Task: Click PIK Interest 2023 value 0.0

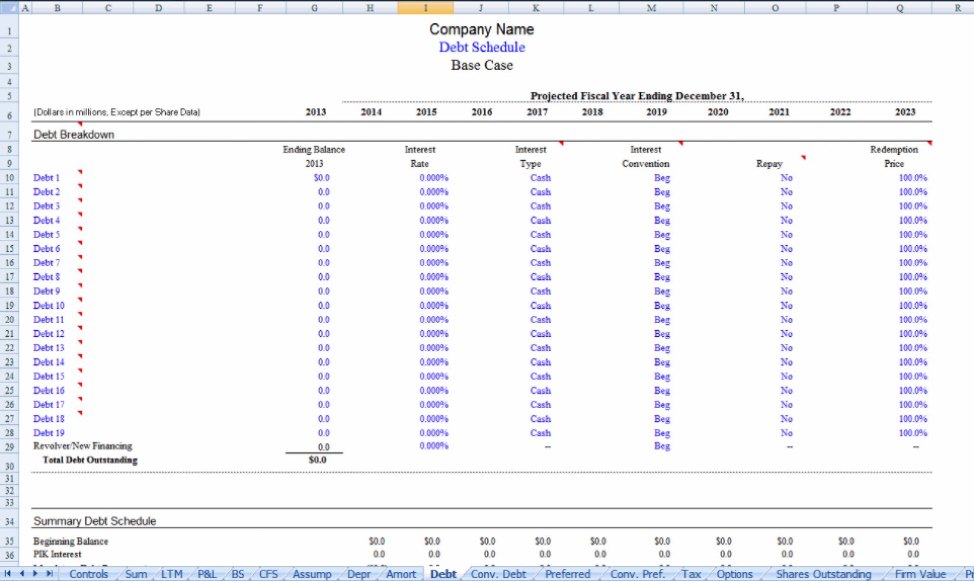Action: pos(913,554)
